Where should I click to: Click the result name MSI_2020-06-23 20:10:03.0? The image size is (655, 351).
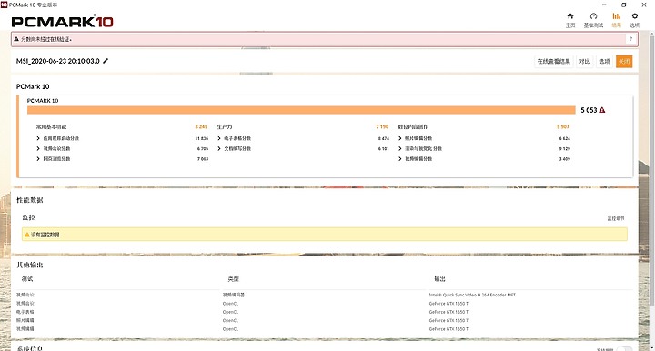(x=58, y=61)
